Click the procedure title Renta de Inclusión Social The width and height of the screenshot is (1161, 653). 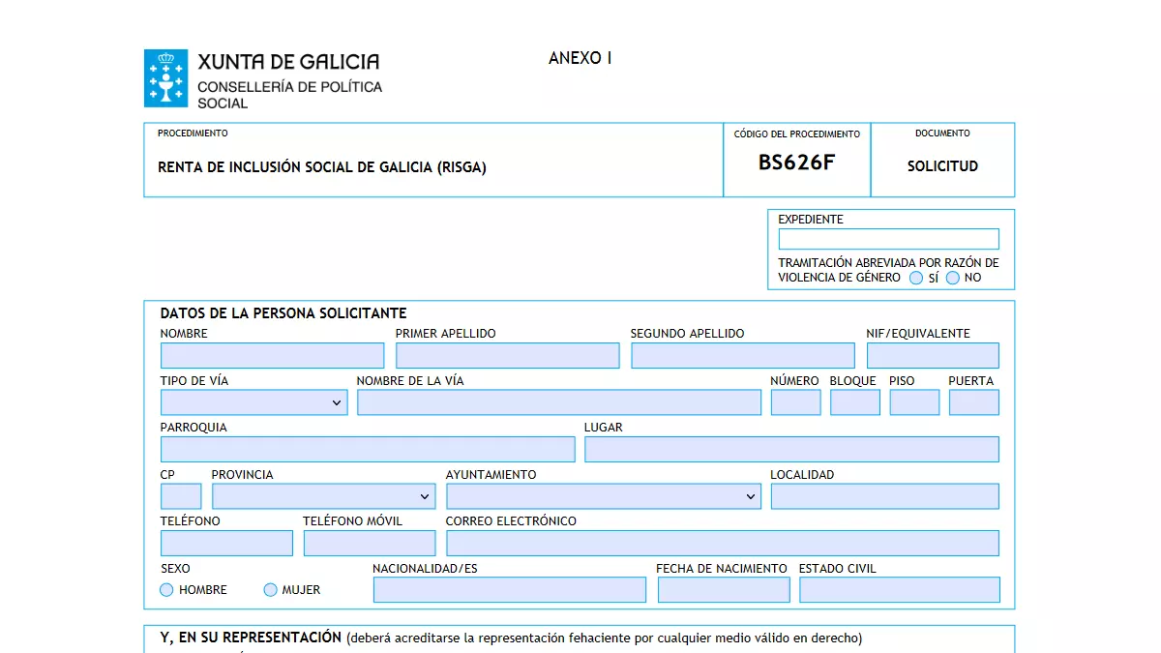click(322, 167)
